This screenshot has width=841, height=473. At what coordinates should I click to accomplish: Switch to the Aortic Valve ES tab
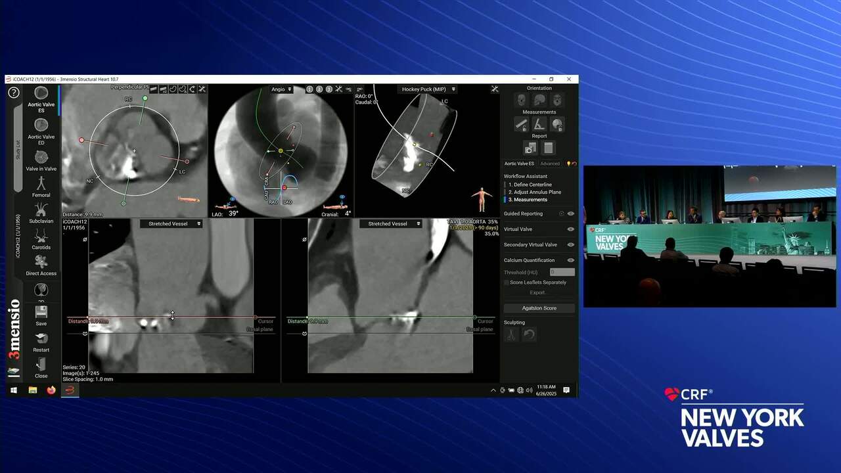(520, 164)
